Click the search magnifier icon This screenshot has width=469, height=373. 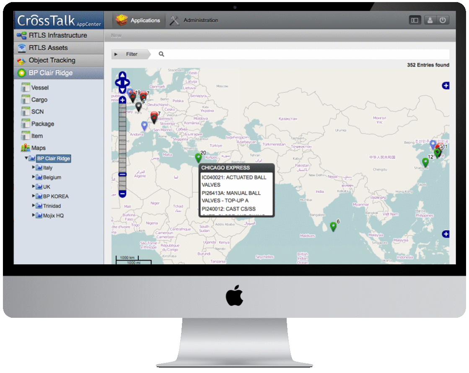161,54
